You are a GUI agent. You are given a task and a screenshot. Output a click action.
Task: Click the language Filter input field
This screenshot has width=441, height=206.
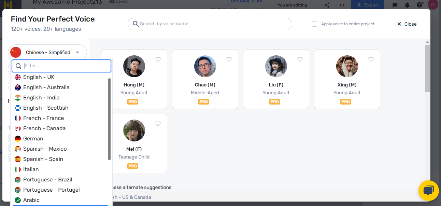click(x=65, y=66)
